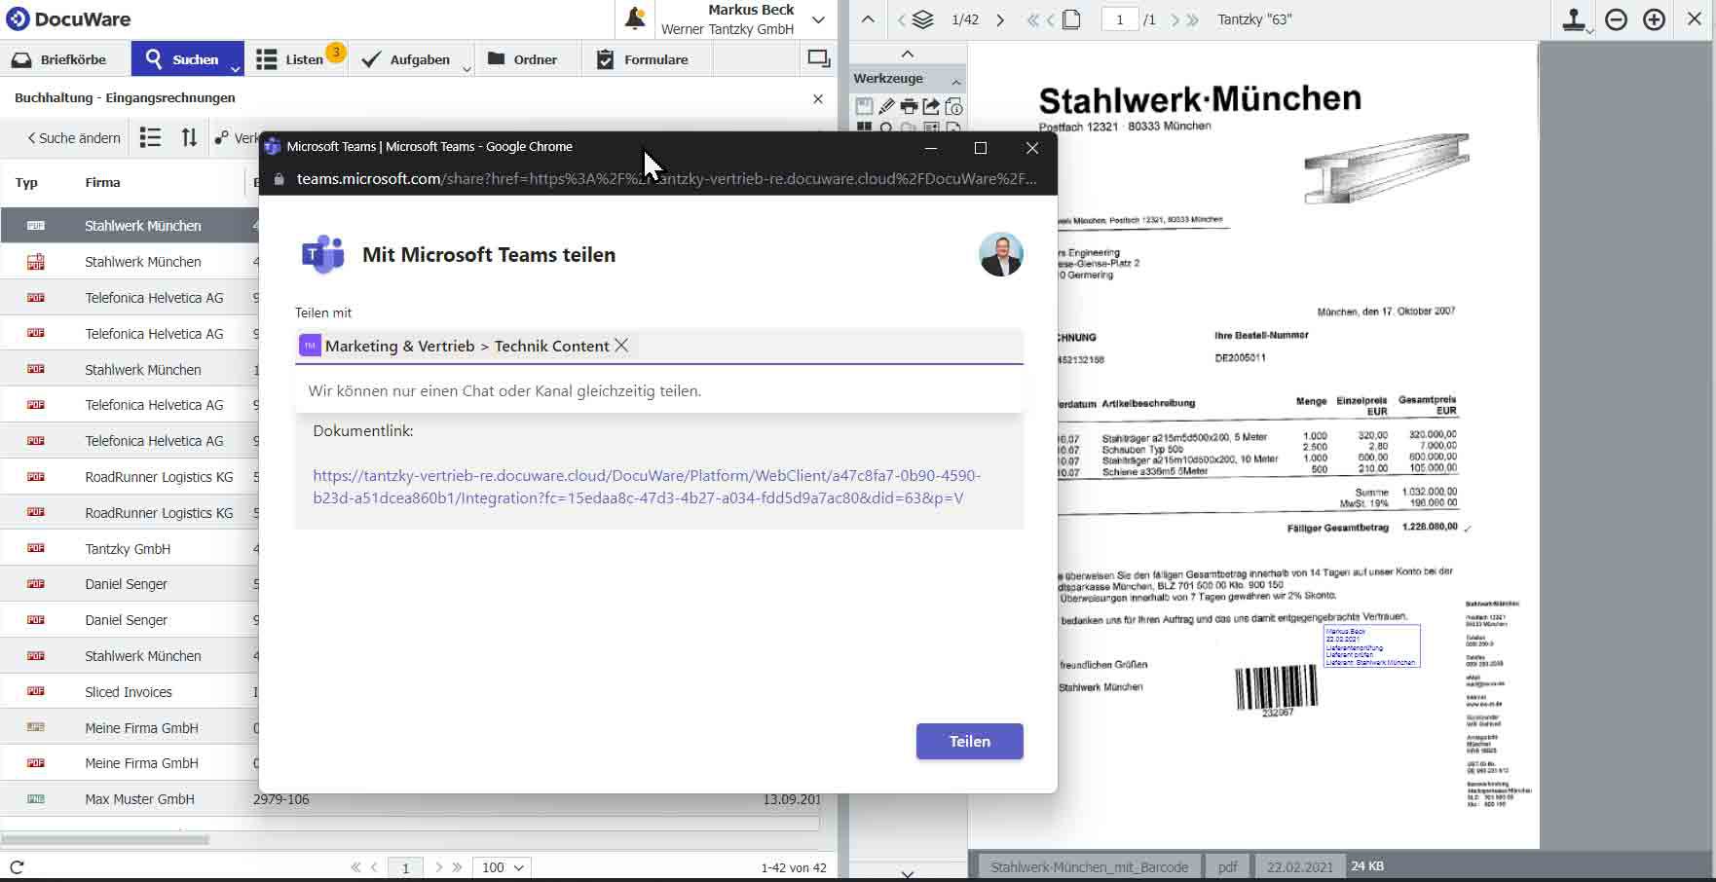The height and width of the screenshot is (882, 1716).
Task: Click the pdf file type label
Action: click(x=1227, y=866)
